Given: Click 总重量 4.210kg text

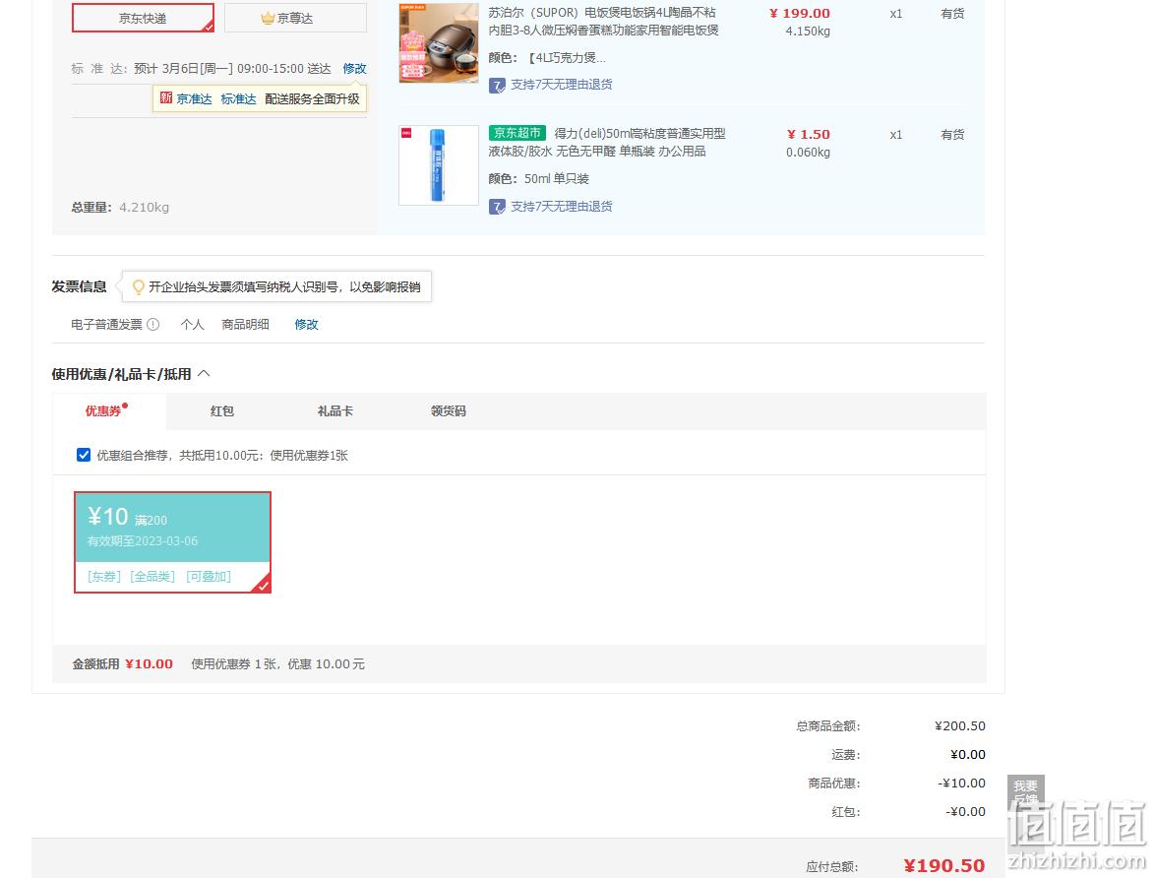Looking at the screenshot, I should pyautogui.click(x=120, y=207).
